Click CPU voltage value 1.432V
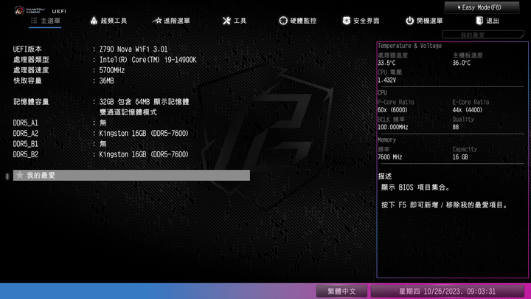This screenshot has width=531, height=299. pos(386,80)
